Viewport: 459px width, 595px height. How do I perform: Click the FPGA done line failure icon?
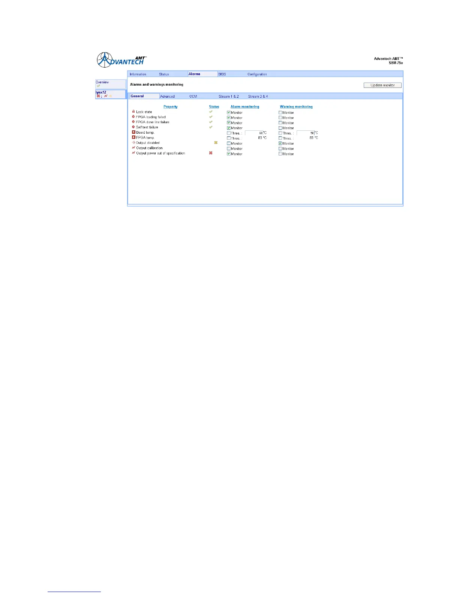pos(133,122)
